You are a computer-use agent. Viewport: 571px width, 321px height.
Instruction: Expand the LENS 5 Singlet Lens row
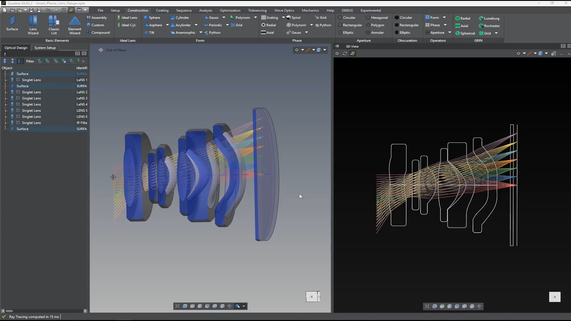(x=6, y=111)
